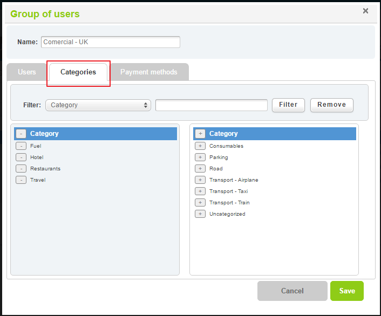Select the Travel row text
381x316 pixels.
(38, 180)
